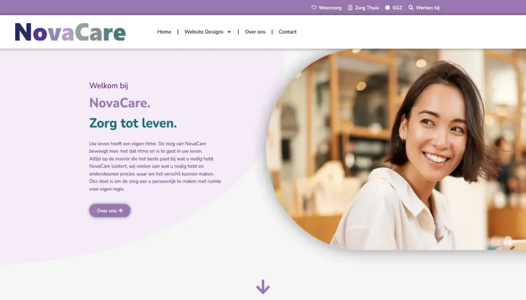Open the Werken bij link
Screen dimensions: 526x300
(428, 8)
